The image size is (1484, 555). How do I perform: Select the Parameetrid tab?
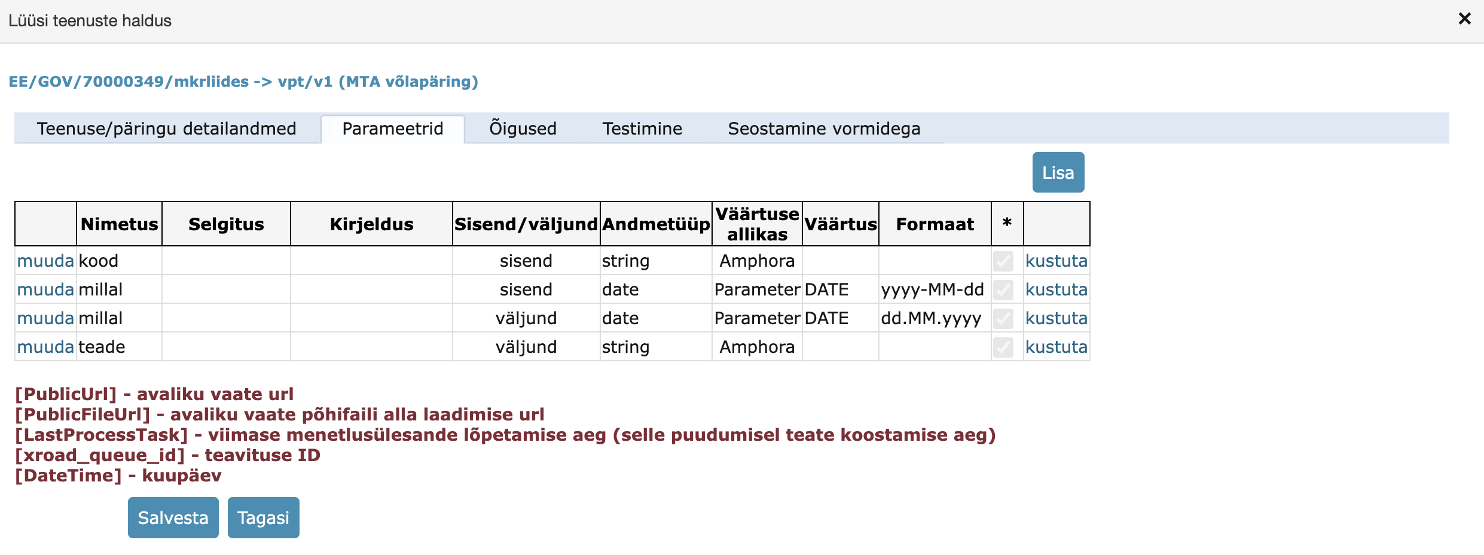click(392, 129)
